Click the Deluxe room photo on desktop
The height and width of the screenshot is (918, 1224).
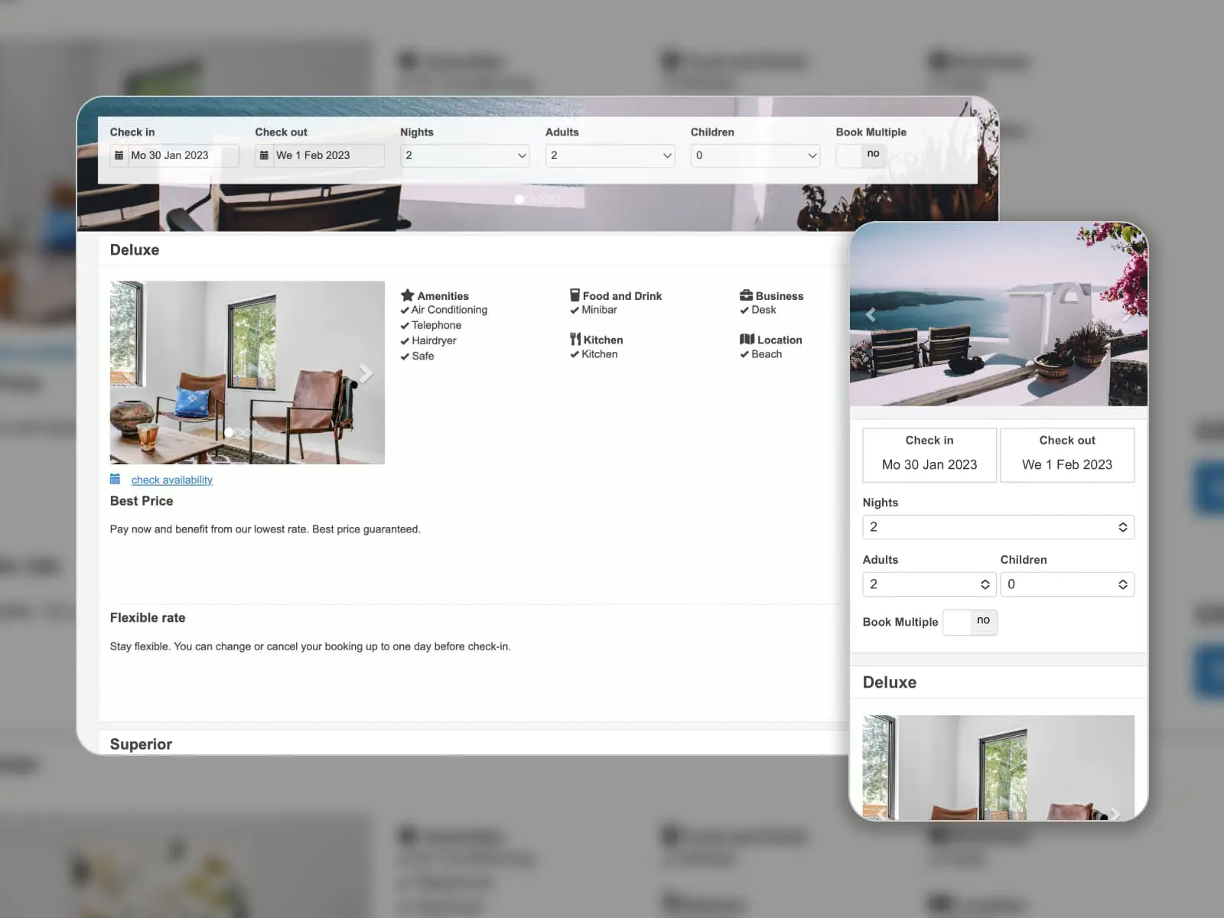click(x=247, y=373)
